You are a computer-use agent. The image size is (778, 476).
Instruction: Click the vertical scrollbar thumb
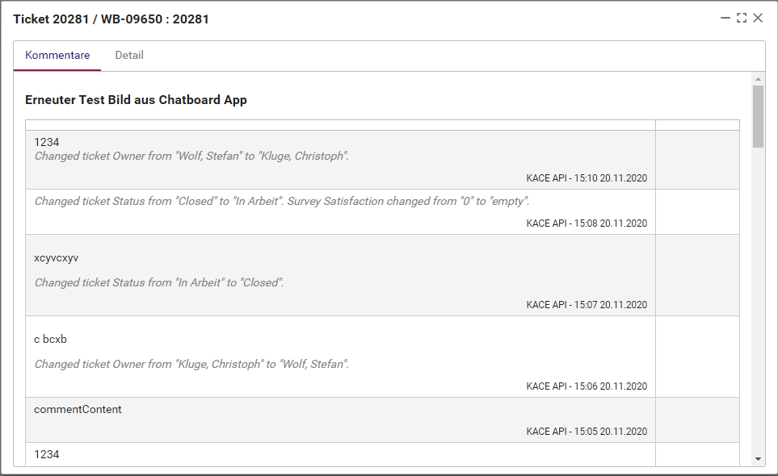pos(758,116)
